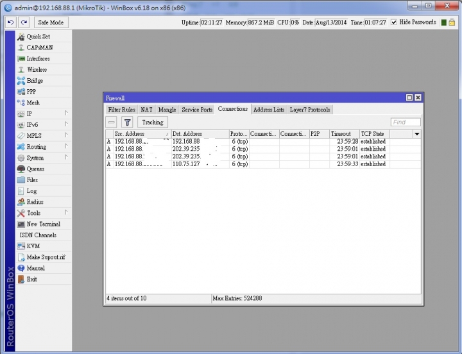Click the KVM icon
Viewport: 462px width, 354px height.
[x=21, y=246]
